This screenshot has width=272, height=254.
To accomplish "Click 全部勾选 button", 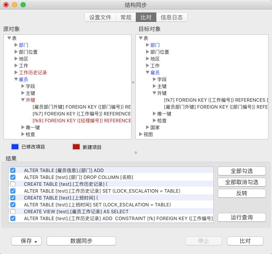I will pyautogui.click(x=242, y=171).
